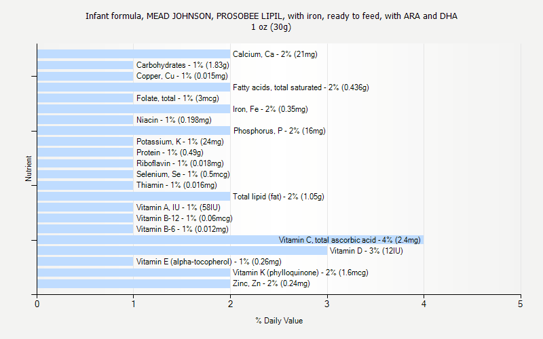Screen dimensions: 543x339
Task: Select the Vitamin D - 3% (12IU) label
Action: click(x=367, y=251)
